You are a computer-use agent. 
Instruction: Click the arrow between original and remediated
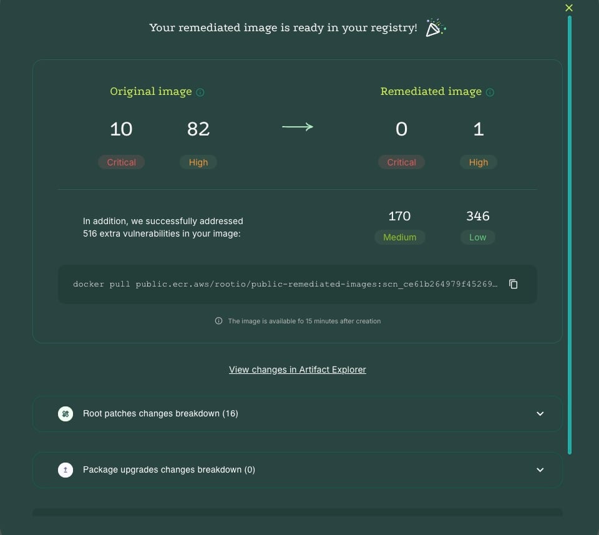(298, 127)
